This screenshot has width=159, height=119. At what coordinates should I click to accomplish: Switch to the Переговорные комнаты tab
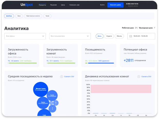[33, 16]
